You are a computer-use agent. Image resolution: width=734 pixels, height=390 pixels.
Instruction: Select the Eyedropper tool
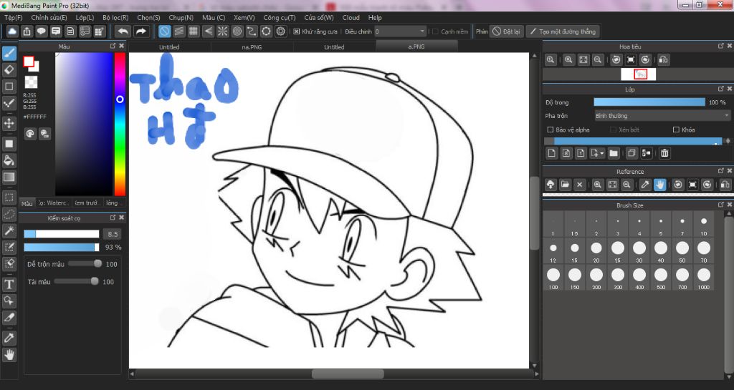click(x=9, y=338)
